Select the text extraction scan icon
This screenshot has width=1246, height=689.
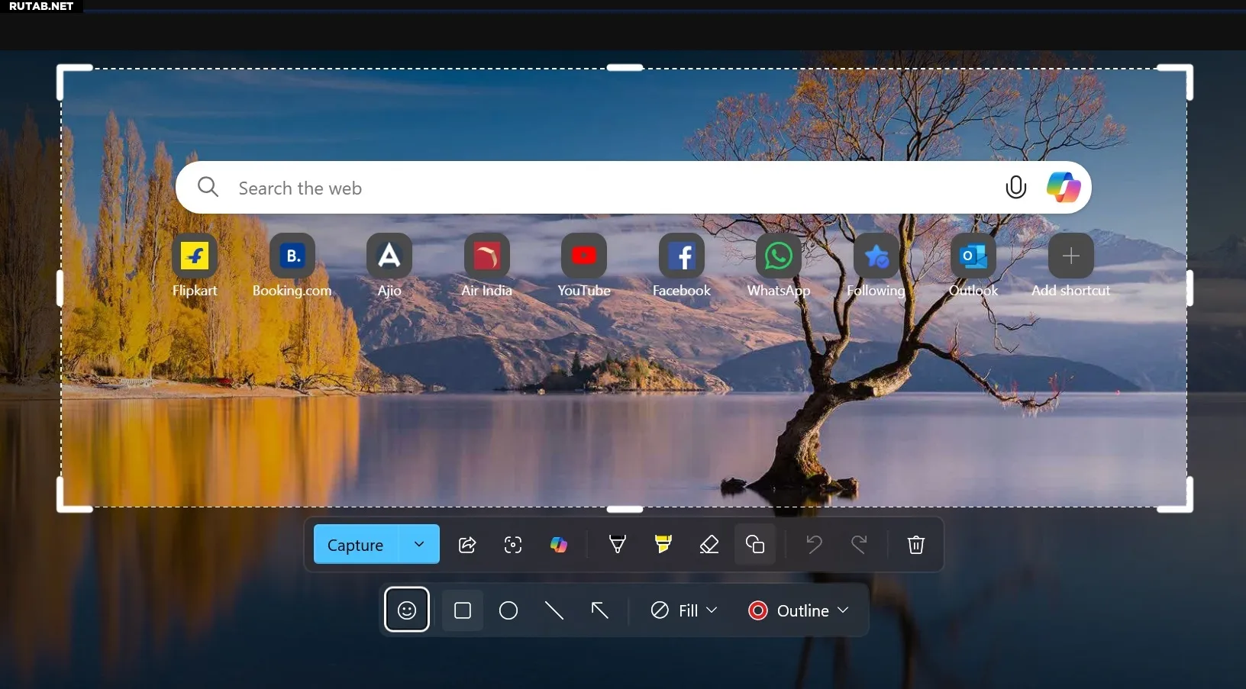tap(513, 545)
